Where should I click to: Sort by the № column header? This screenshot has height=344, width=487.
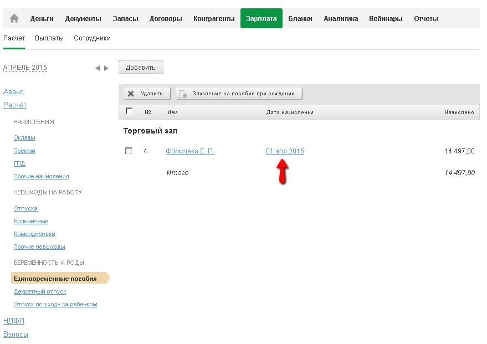(147, 112)
